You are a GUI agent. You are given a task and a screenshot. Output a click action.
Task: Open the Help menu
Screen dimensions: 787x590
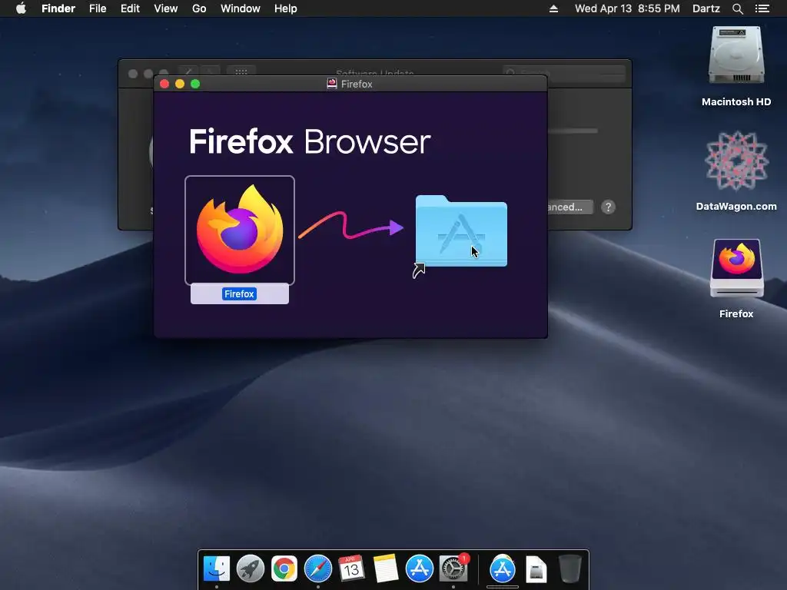pos(286,8)
